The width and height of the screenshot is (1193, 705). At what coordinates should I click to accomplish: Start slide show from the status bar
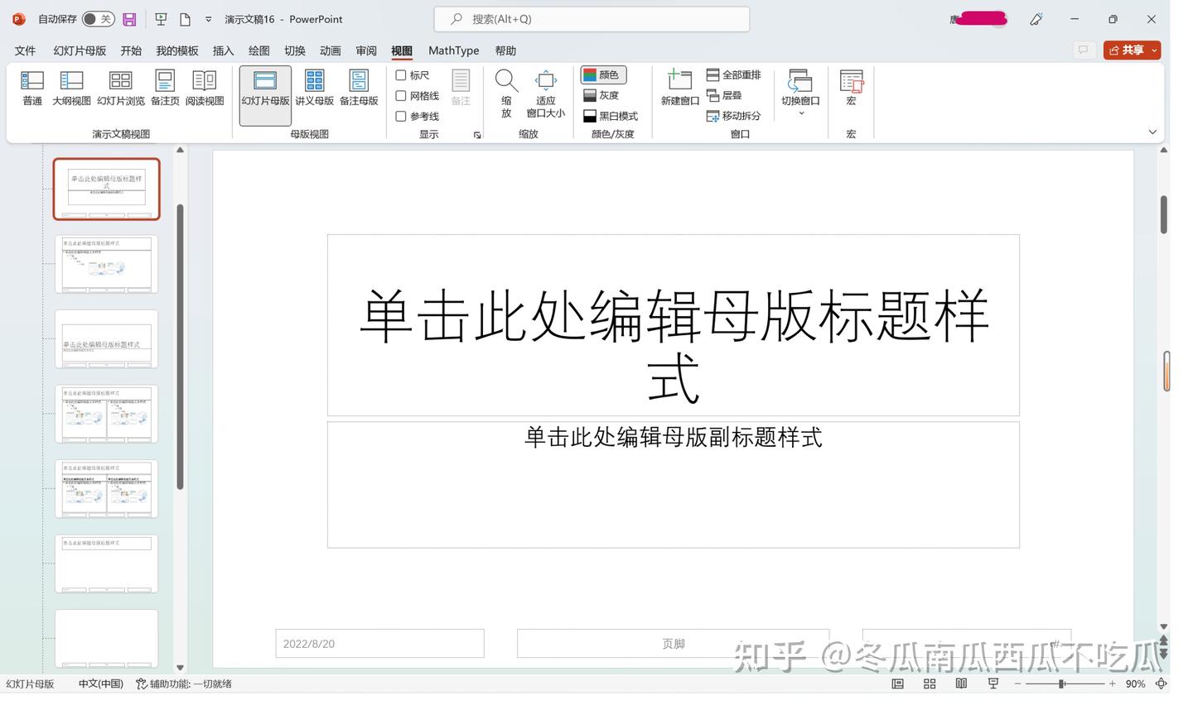pyautogui.click(x=992, y=683)
